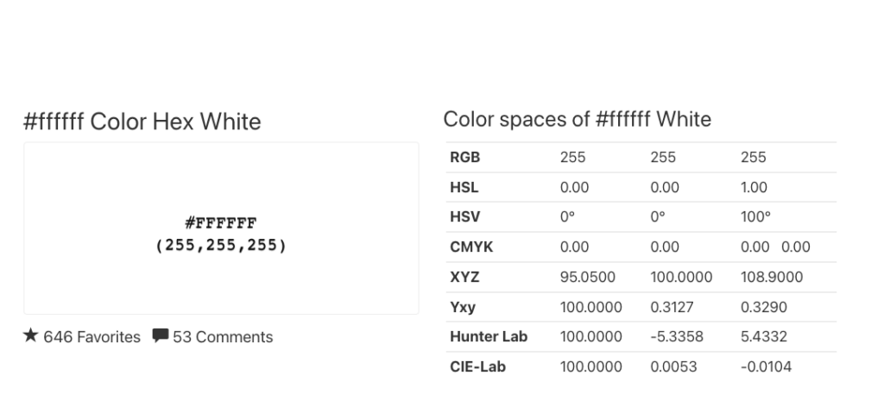
Task: Open the 53 Comments link
Action: click(x=223, y=337)
